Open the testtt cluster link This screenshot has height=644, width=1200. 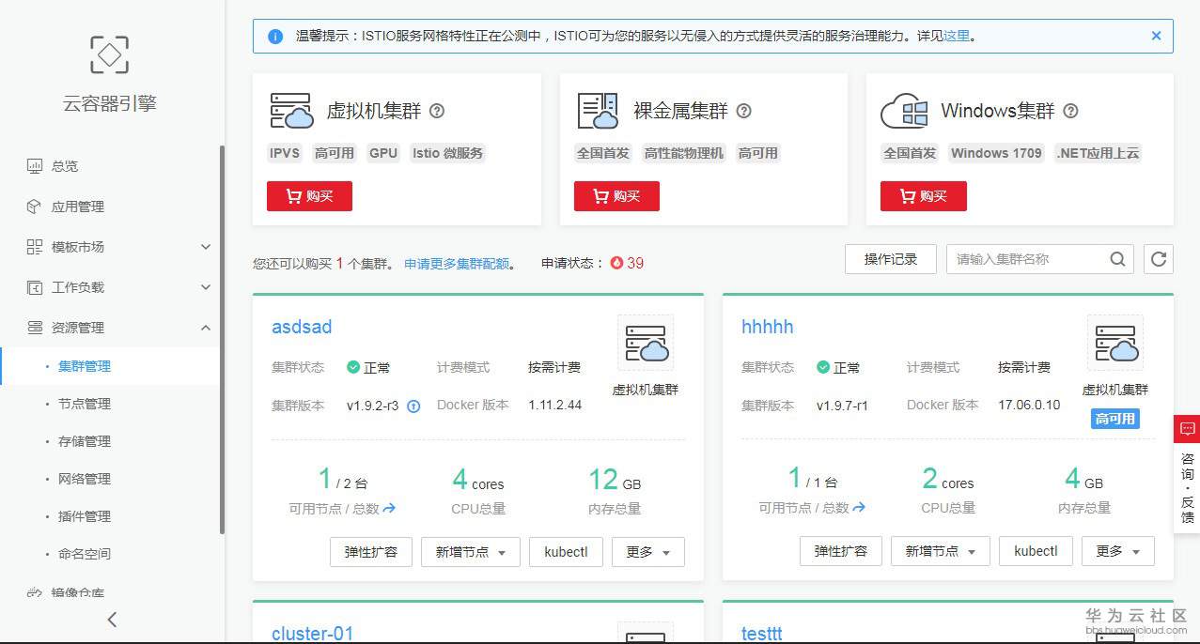pos(762,634)
